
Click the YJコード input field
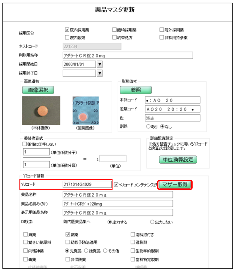click(87, 184)
